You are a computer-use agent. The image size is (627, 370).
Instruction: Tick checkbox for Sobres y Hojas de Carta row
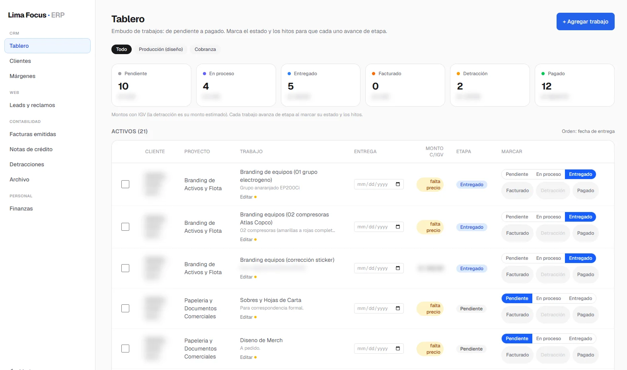pyautogui.click(x=125, y=308)
